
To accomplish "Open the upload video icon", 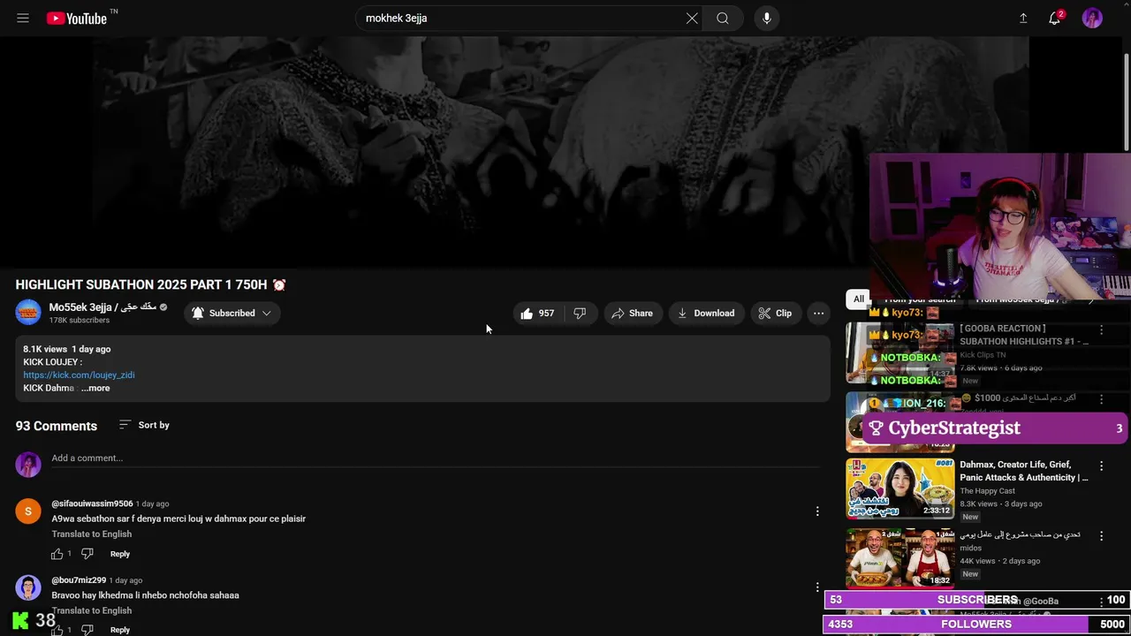I will pos(1023,18).
